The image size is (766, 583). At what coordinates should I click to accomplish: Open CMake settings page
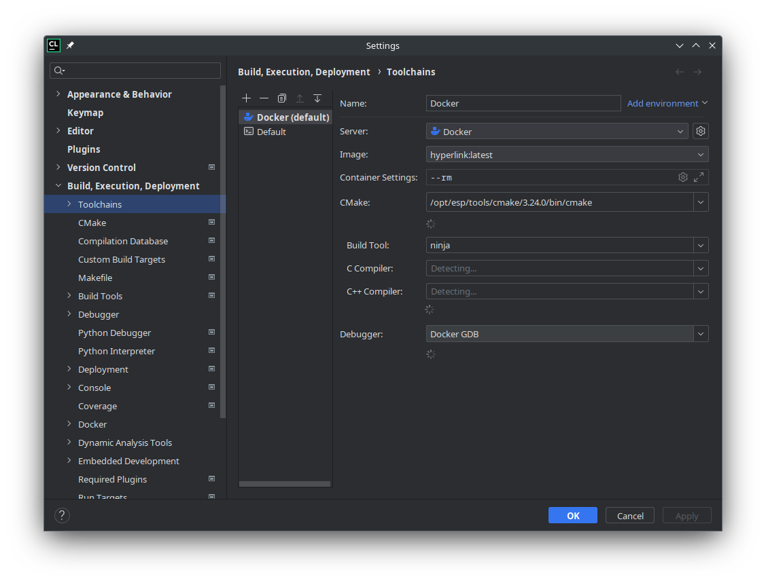click(x=92, y=223)
